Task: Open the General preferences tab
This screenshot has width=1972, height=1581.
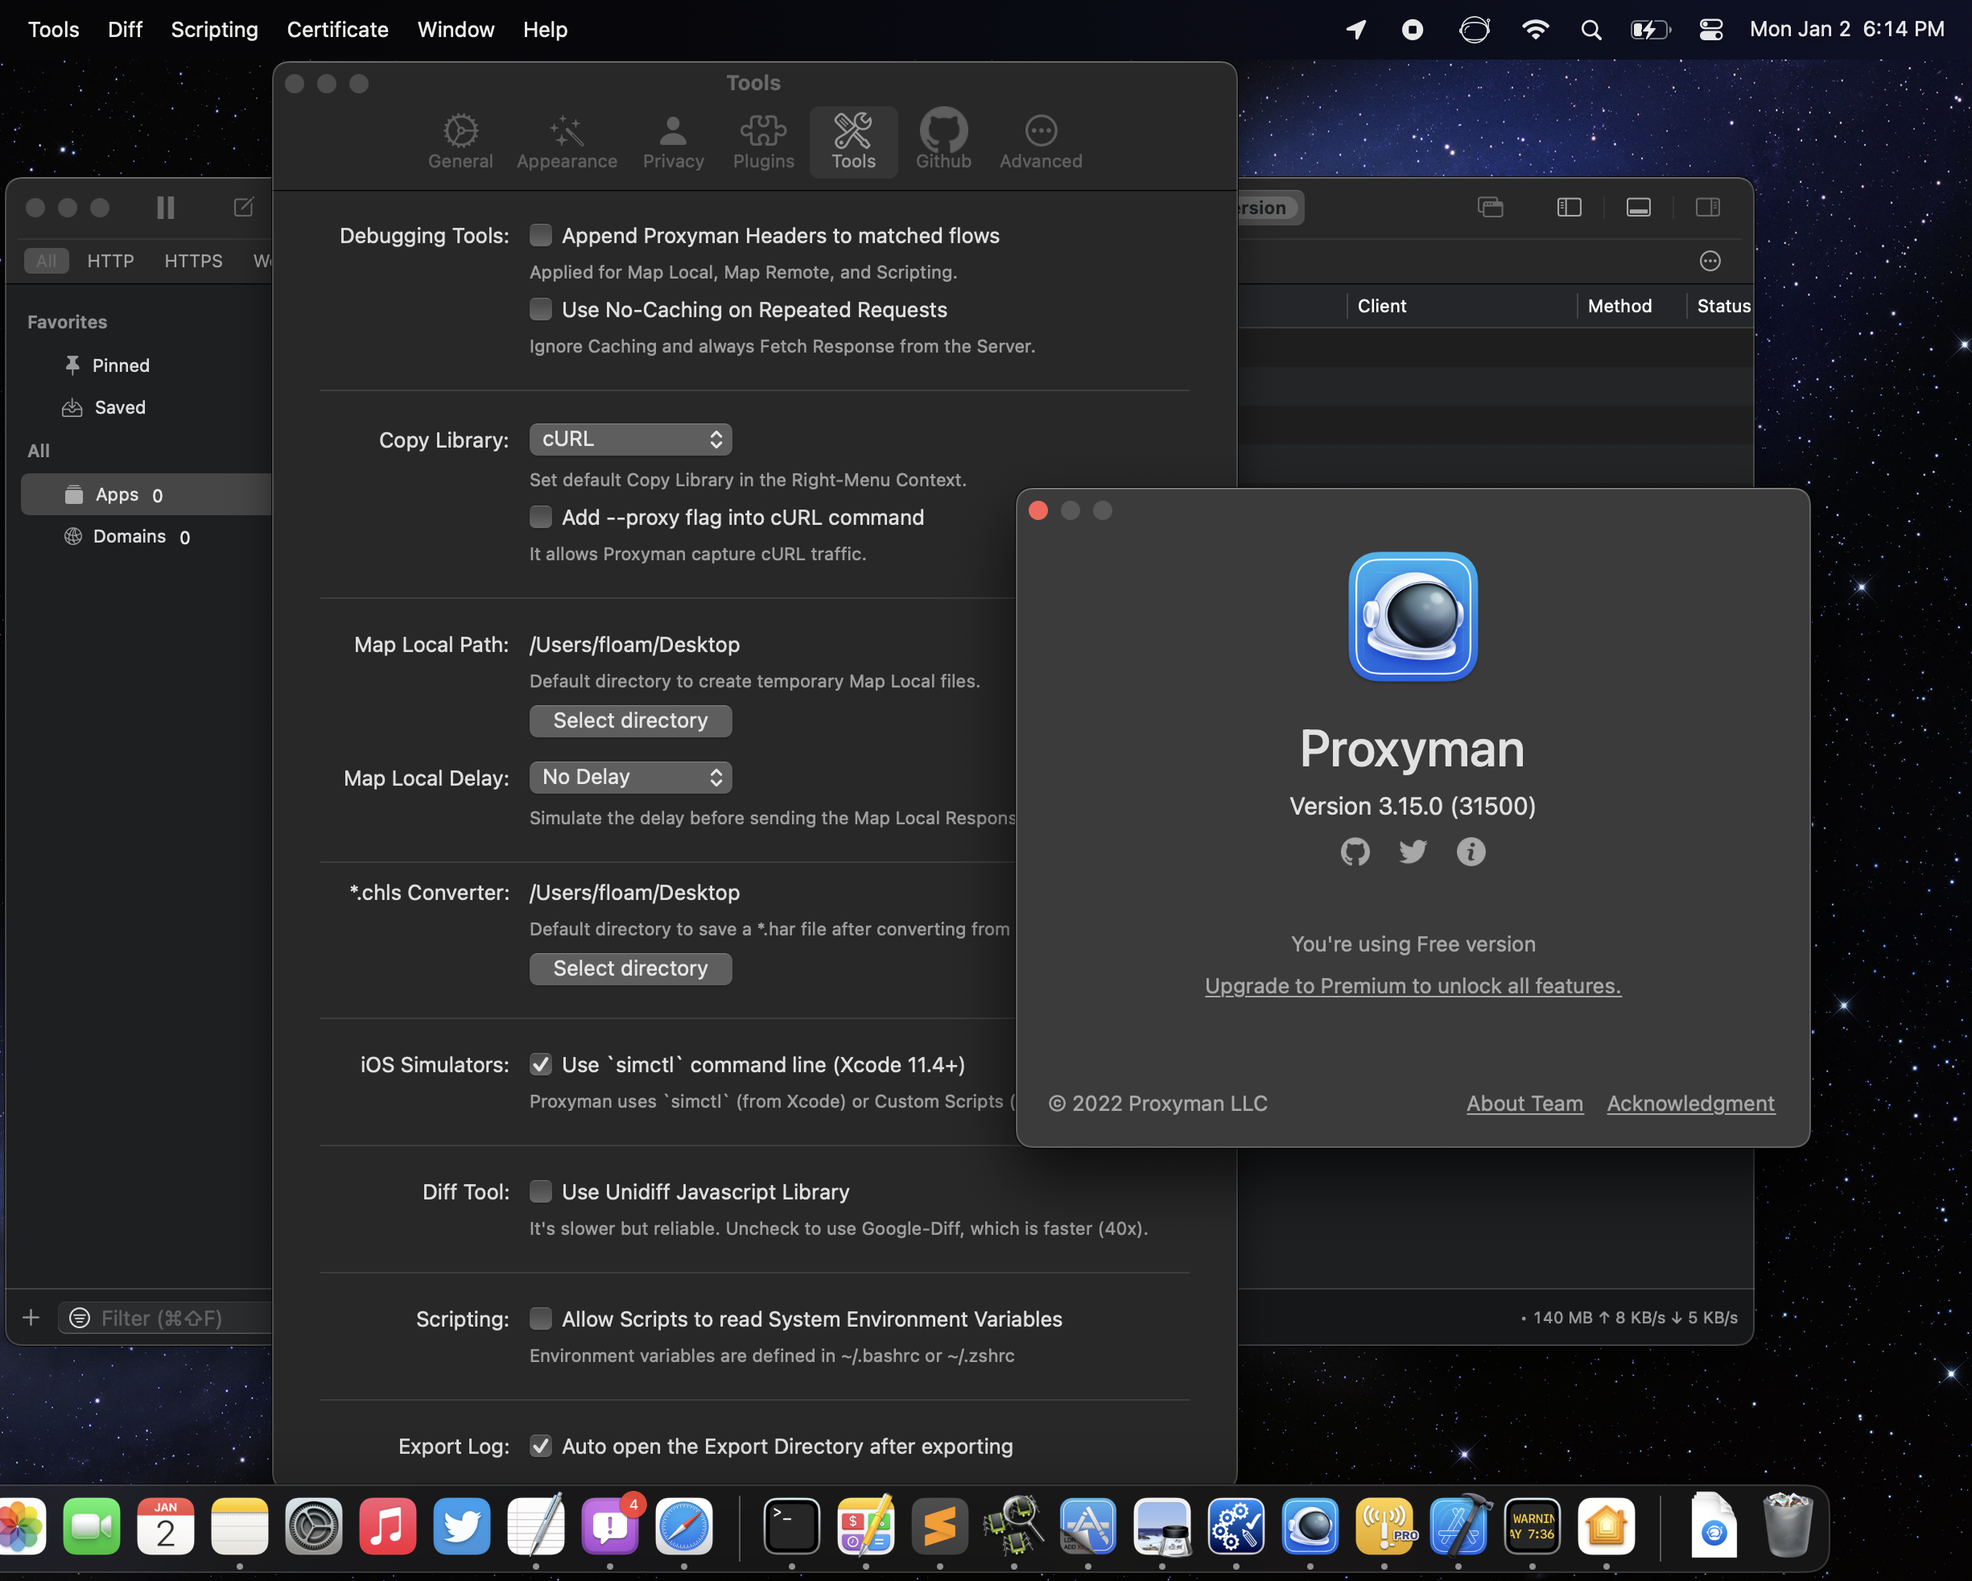Action: click(460, 140)
